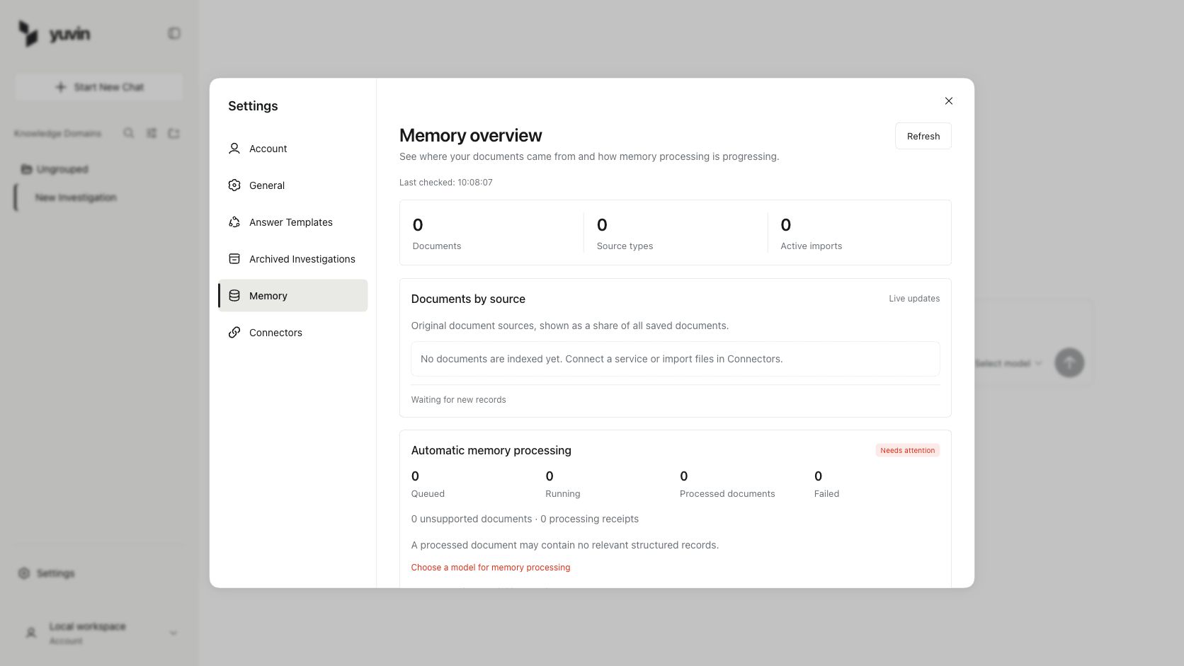Viewport: 1184px width, 666px height.
Task: Click the 'Waiting for new records' status
Action: [459, 400]
